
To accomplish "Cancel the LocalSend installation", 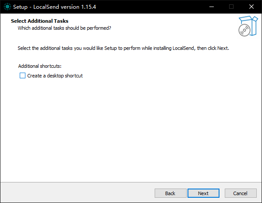I will (x=241, y=193).
